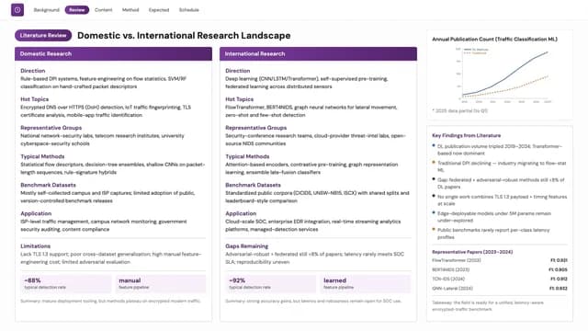Screen dimensions: 588x331
Task: Click Domestic Representative Groups heading
Action: point(51,128)
